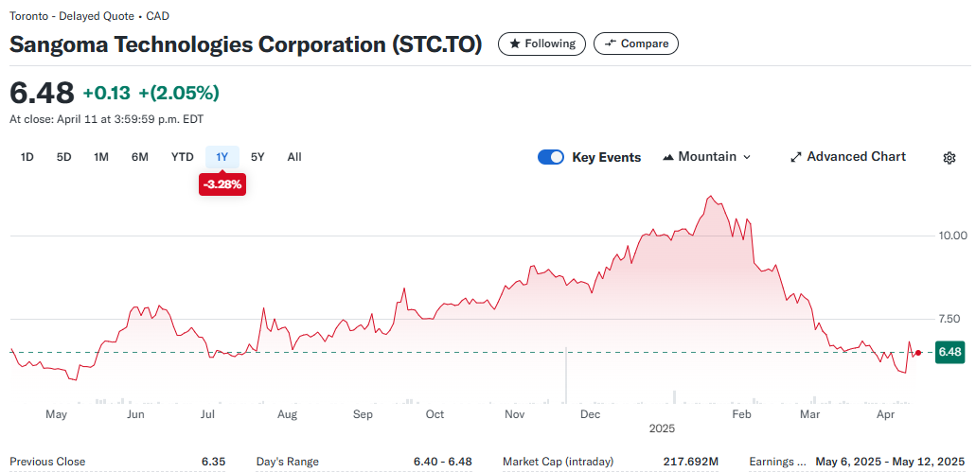The width and height of the screenshot is (976, 472).
Task: Click the tall volume bar near late November
Action: click(x=566, y=375)
